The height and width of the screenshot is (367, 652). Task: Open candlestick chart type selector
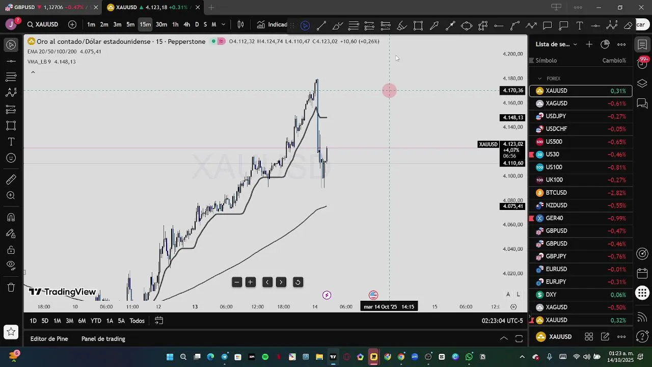pos(241,24)
